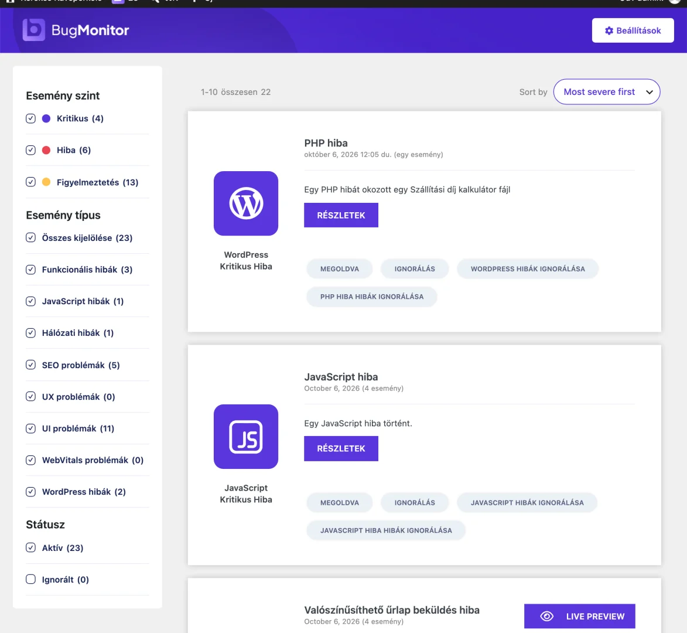Click the 'JavaScript Kritikus Hiba' caption
687x633 pixels.
[x=246, y=494]
